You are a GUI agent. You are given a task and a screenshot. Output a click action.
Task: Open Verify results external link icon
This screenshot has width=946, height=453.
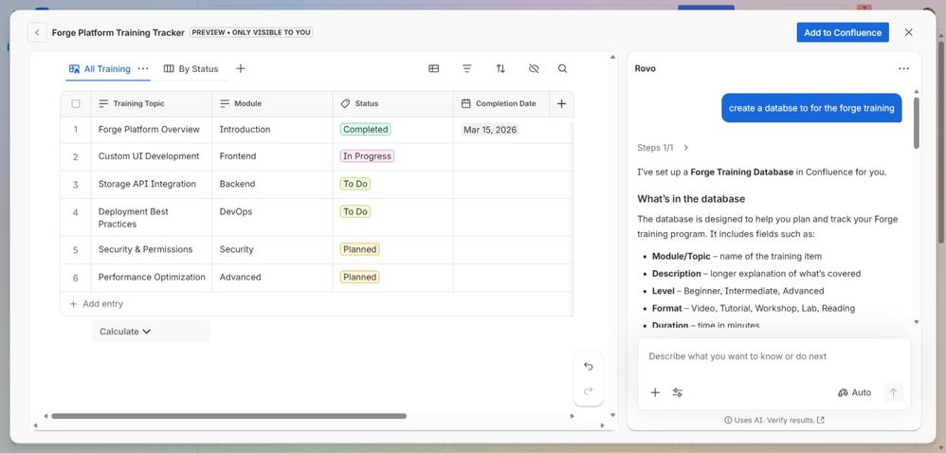click(x=821, y=420)
